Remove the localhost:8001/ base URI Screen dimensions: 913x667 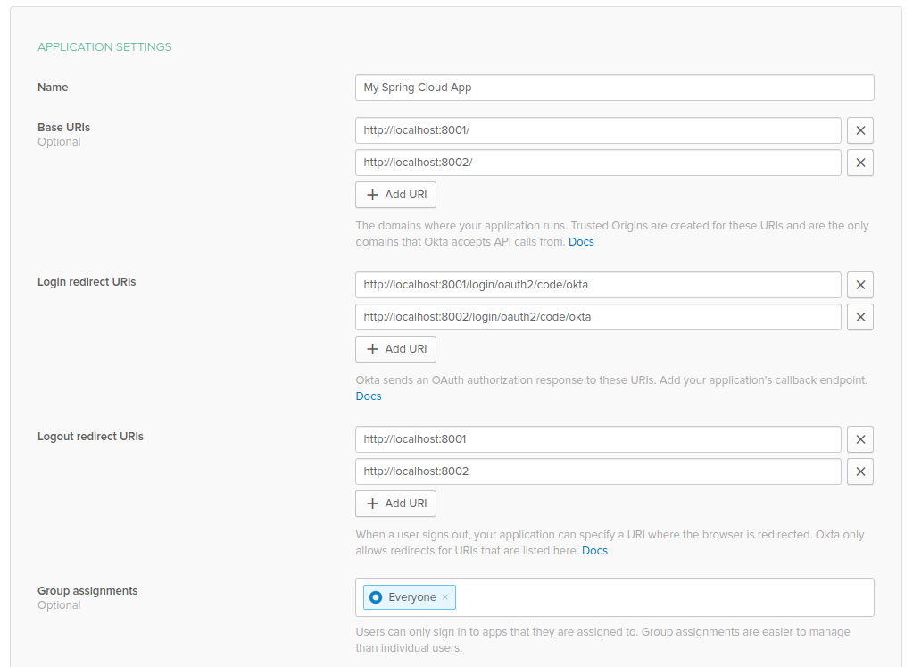[x=860, y=130]
